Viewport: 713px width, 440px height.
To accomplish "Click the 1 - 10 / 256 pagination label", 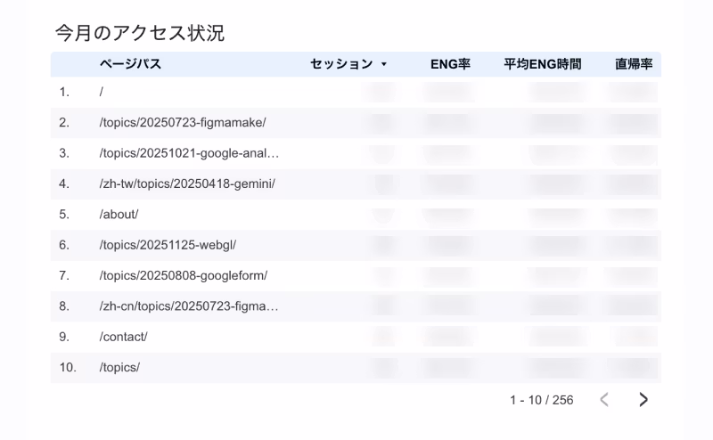I will tap(541, 400).
